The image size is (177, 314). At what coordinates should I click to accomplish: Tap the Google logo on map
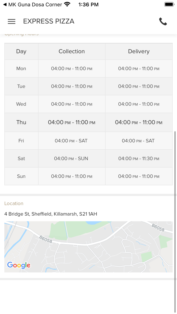pyautogui.click(x=19, y=265)
